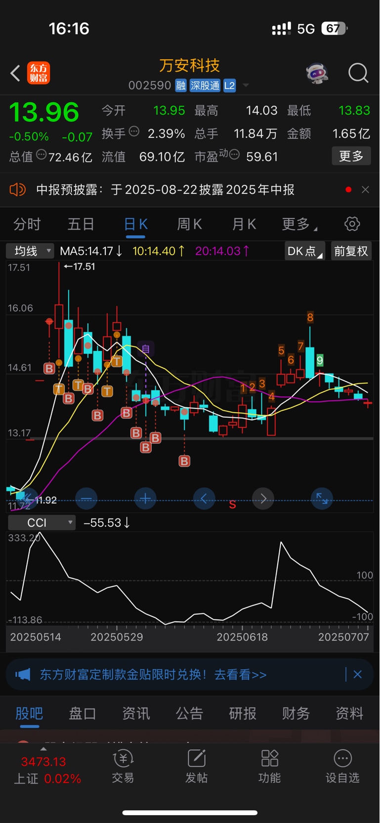Move chart right with the arrow button

point(263,499)
